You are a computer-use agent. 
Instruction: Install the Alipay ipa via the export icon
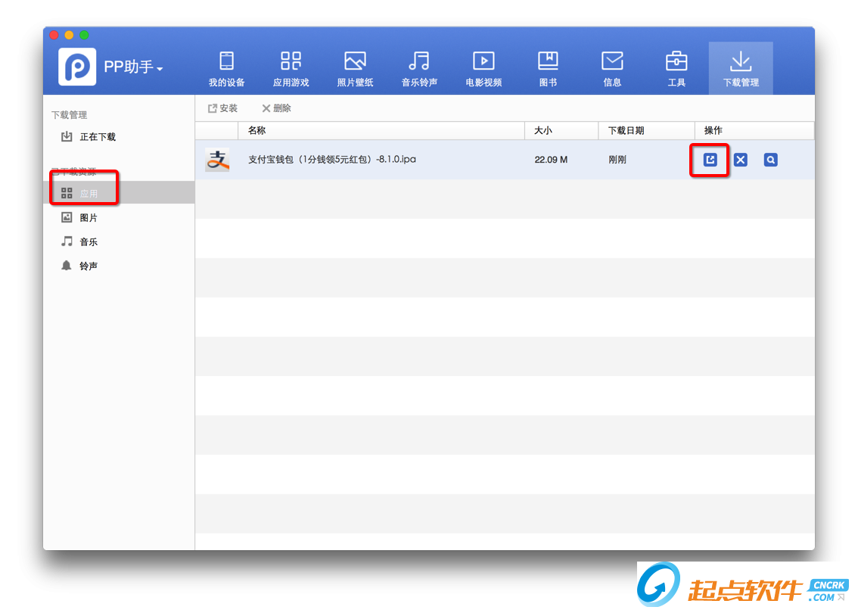click(x=709, y=160)
